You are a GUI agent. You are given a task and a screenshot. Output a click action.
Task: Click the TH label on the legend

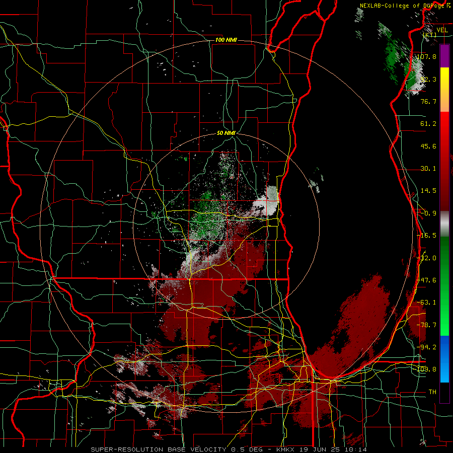432,392
